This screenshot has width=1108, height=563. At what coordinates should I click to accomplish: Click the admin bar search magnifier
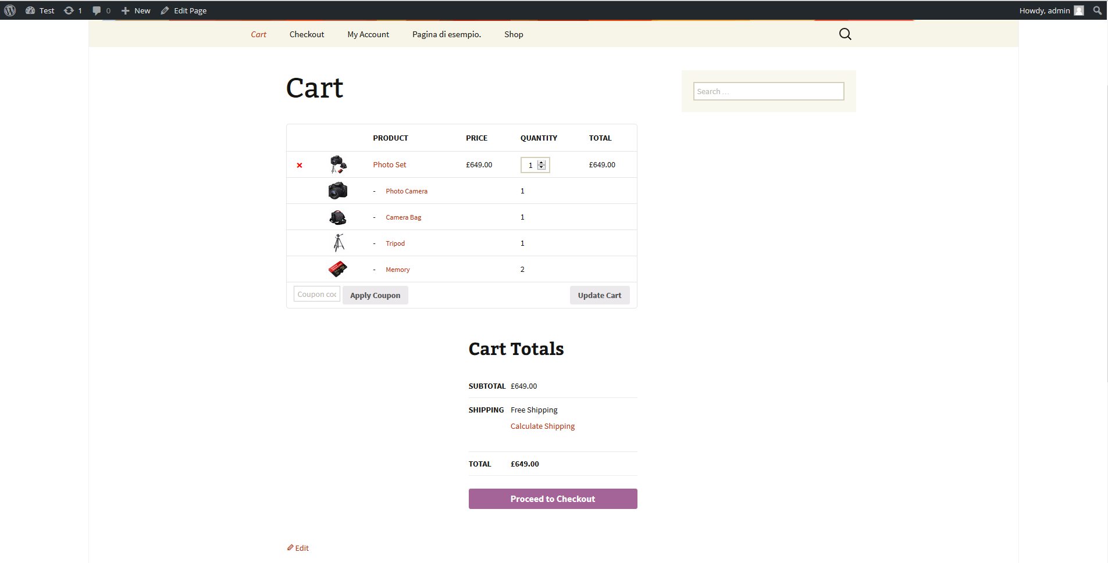(1097, 10)
